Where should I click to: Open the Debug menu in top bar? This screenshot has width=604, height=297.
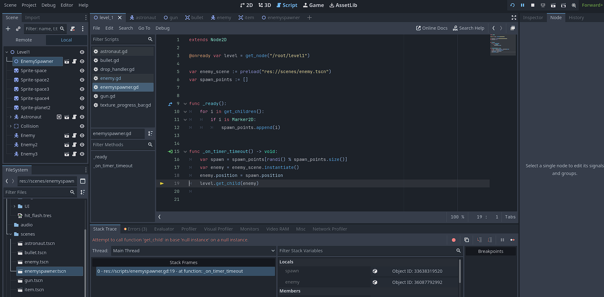pos(48,5)
